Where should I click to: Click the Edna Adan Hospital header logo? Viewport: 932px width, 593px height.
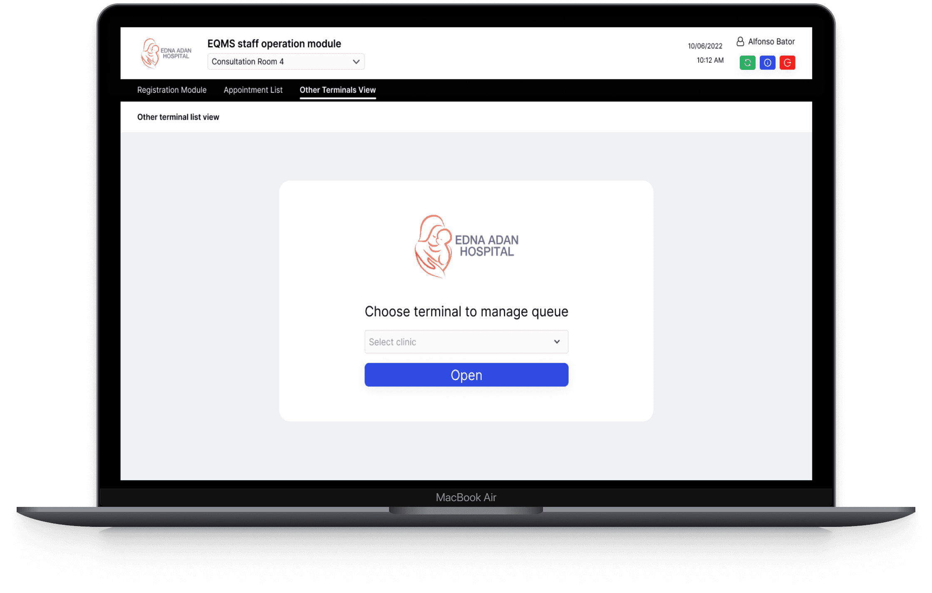166,53
